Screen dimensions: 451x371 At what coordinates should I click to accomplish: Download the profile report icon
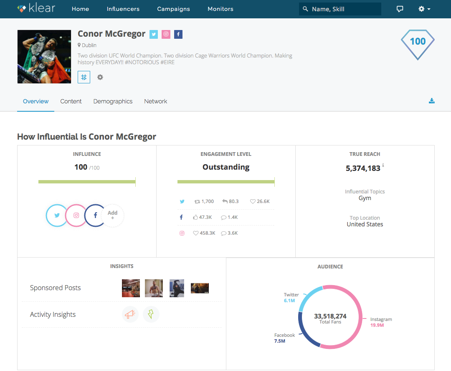coord(432,101)
